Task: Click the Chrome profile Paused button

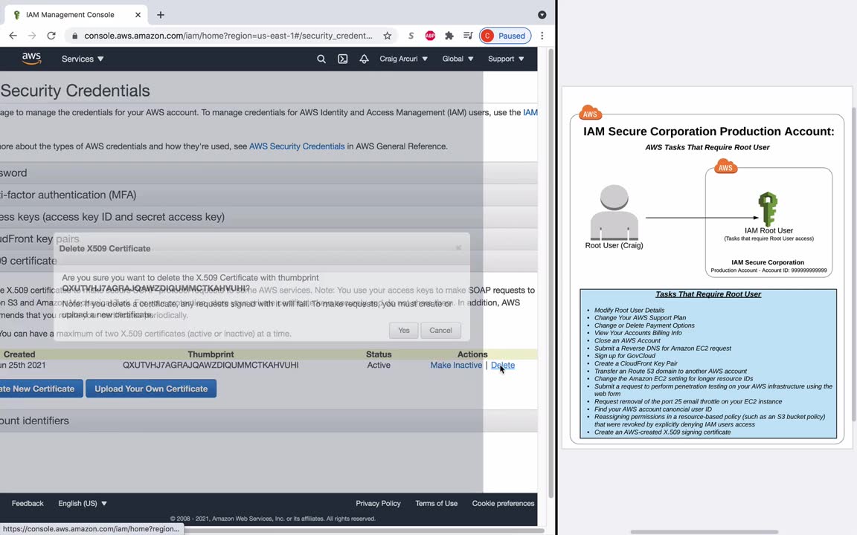Action: click(505, 36)
